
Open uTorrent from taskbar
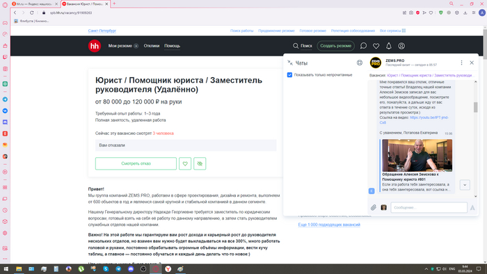[81, 268]
